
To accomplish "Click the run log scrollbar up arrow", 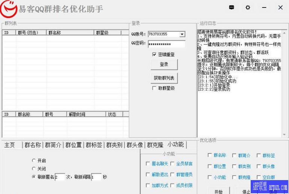I will (x=284, y=32).
